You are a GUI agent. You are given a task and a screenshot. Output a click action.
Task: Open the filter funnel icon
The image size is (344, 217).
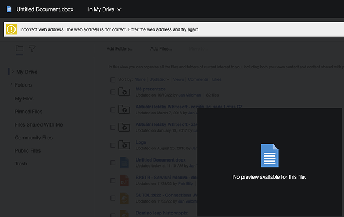click(32, 48)
